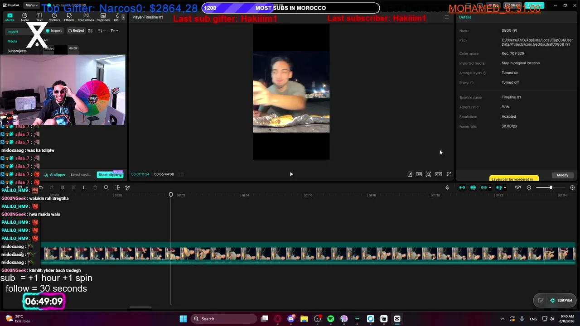Open the Media tab
Viewport: 580px width, 326px height.
point(10,17)
